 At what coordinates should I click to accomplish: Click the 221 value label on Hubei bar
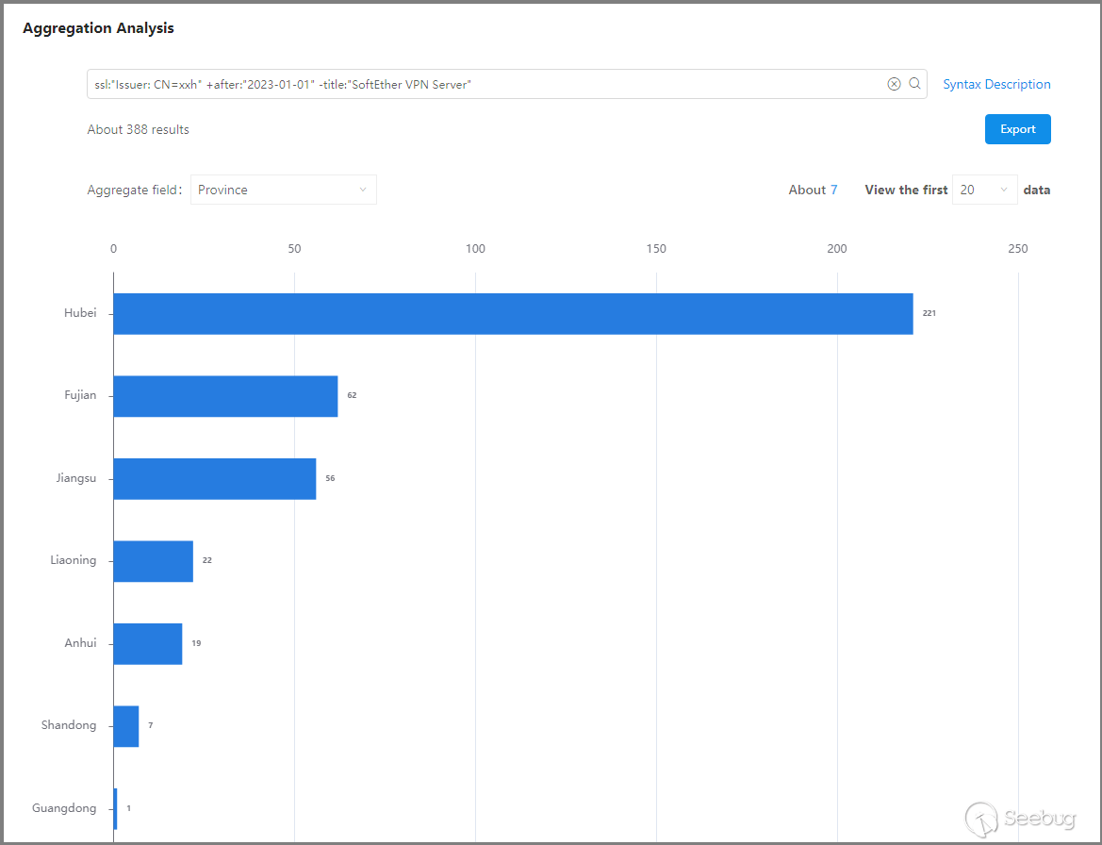(x=929, y=313)
